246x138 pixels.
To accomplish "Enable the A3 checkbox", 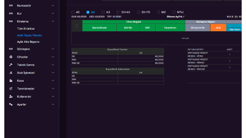I will 103,12.
